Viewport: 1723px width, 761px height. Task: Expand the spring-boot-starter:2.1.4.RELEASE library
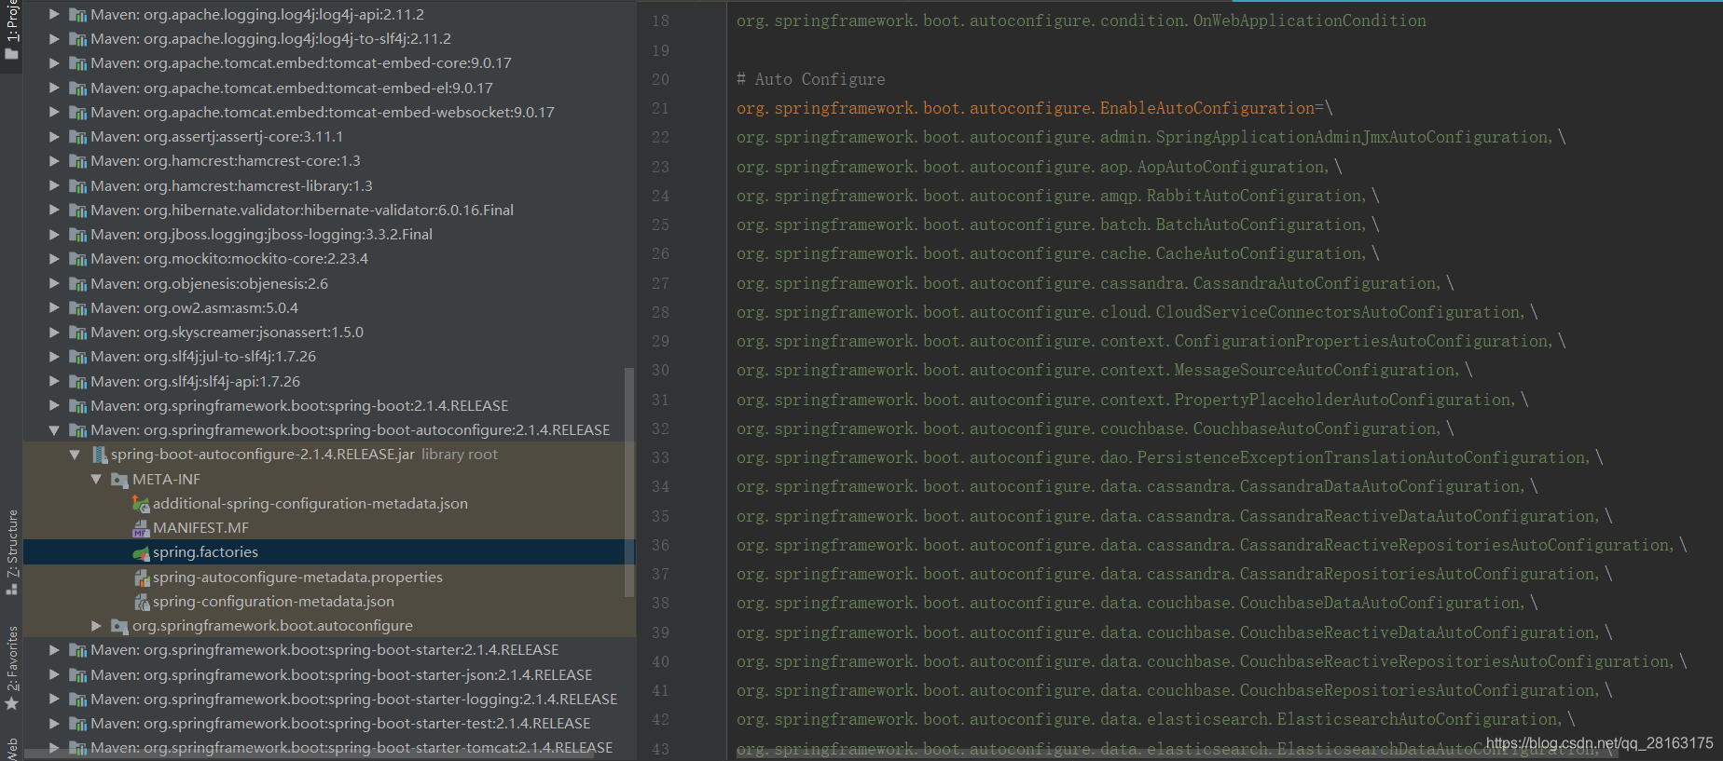click(54, 650)
